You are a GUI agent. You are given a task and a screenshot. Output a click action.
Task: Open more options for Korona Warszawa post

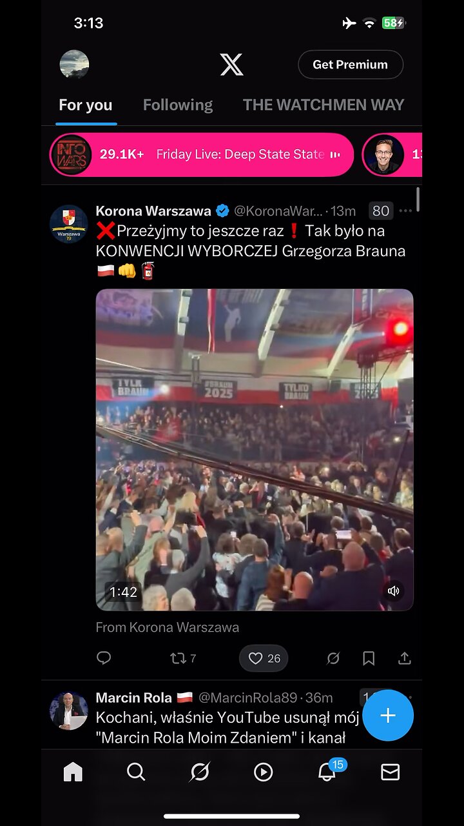tap(405, 211)
